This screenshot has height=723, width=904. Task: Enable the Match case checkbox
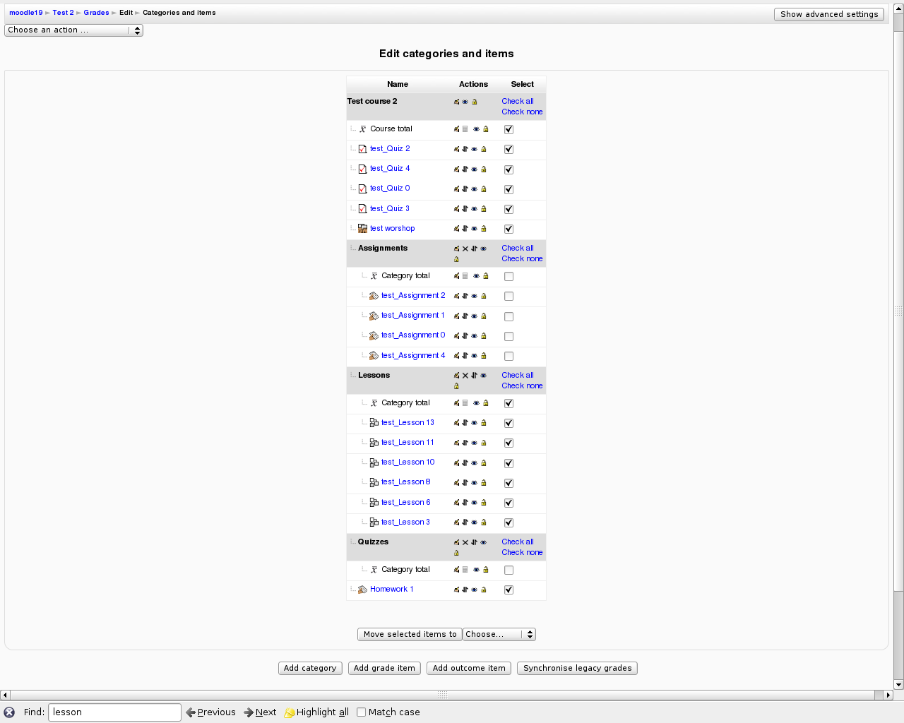362,712
